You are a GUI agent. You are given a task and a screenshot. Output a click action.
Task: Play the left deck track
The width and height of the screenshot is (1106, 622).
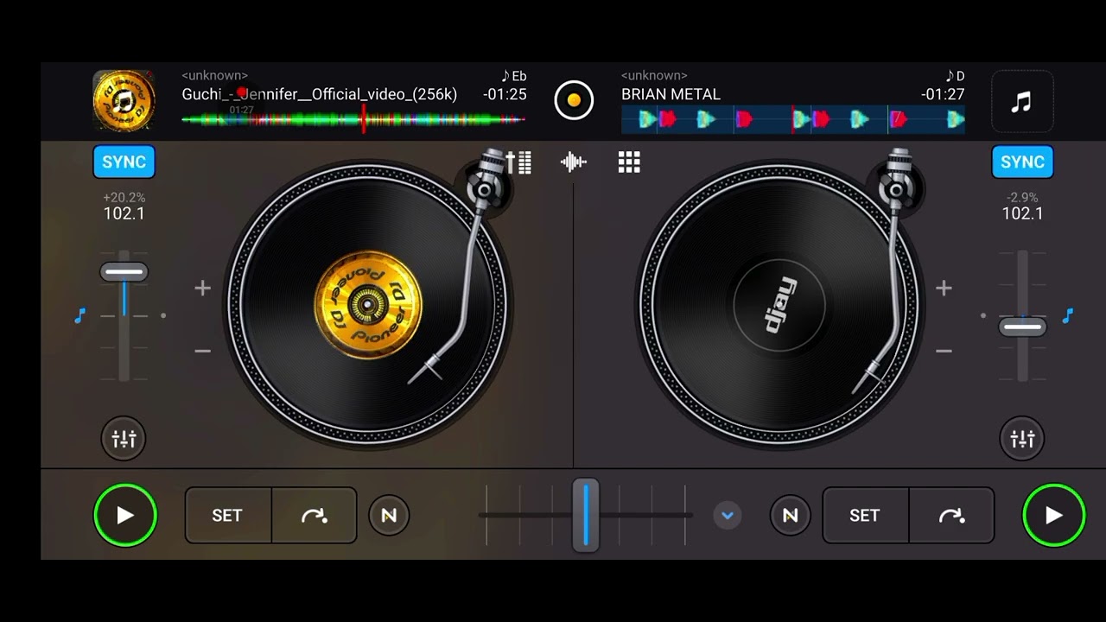coord(125,516)
